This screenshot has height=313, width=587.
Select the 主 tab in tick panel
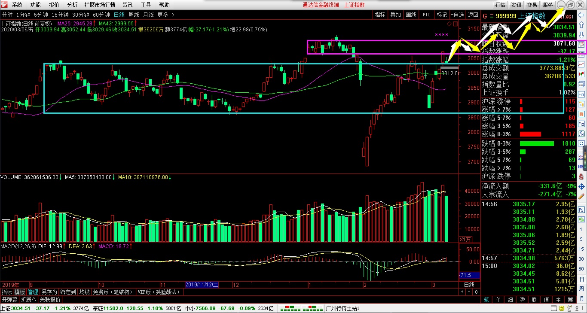pyautogui.click(x=558, y=300)
